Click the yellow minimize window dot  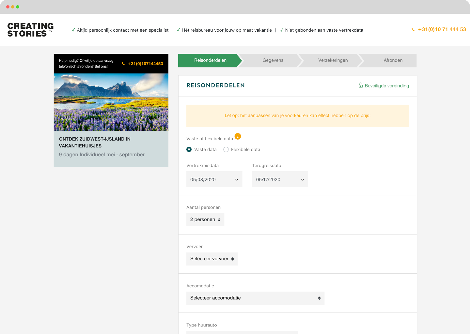point(13,7)
